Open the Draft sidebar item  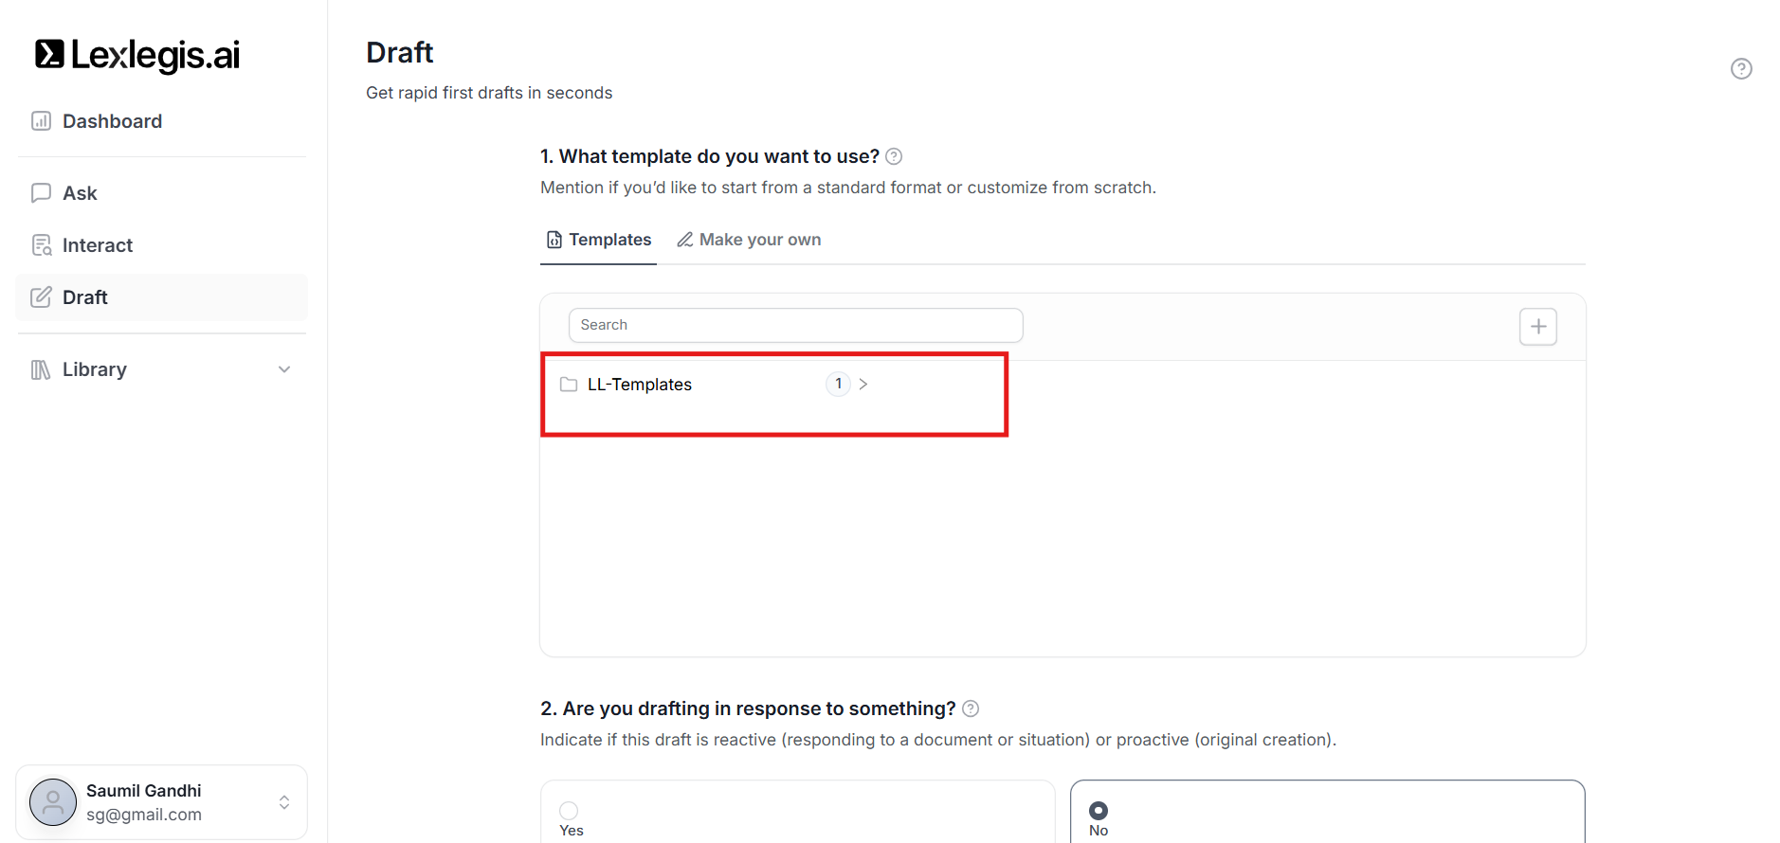click(85, 297)
